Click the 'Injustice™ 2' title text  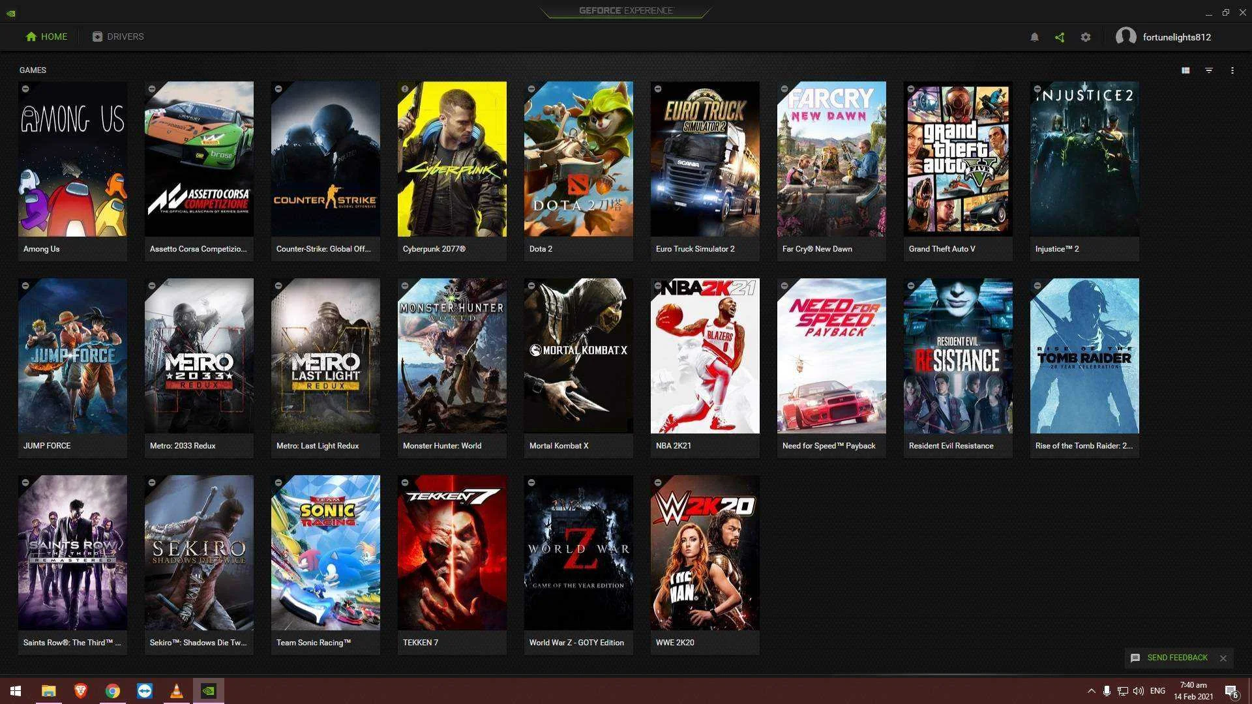pyautogui.click(x=1057, y=249)
